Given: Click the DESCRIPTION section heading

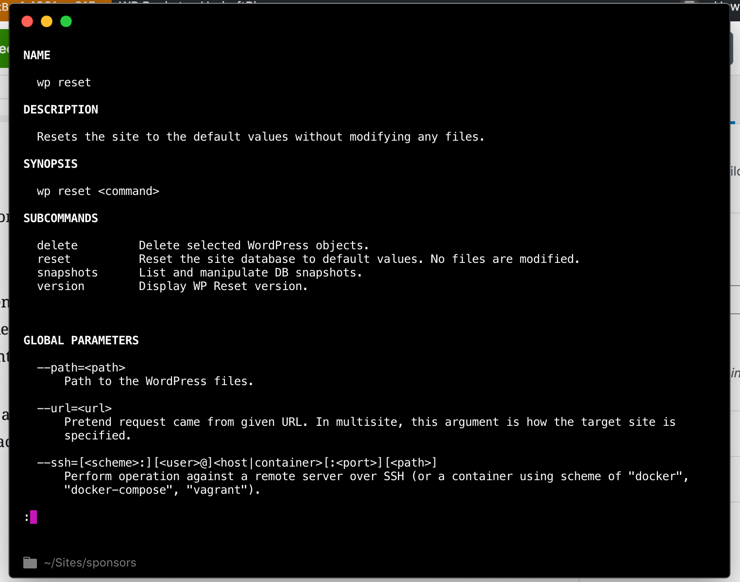Looking at the screenshot, I should (61, 110).
